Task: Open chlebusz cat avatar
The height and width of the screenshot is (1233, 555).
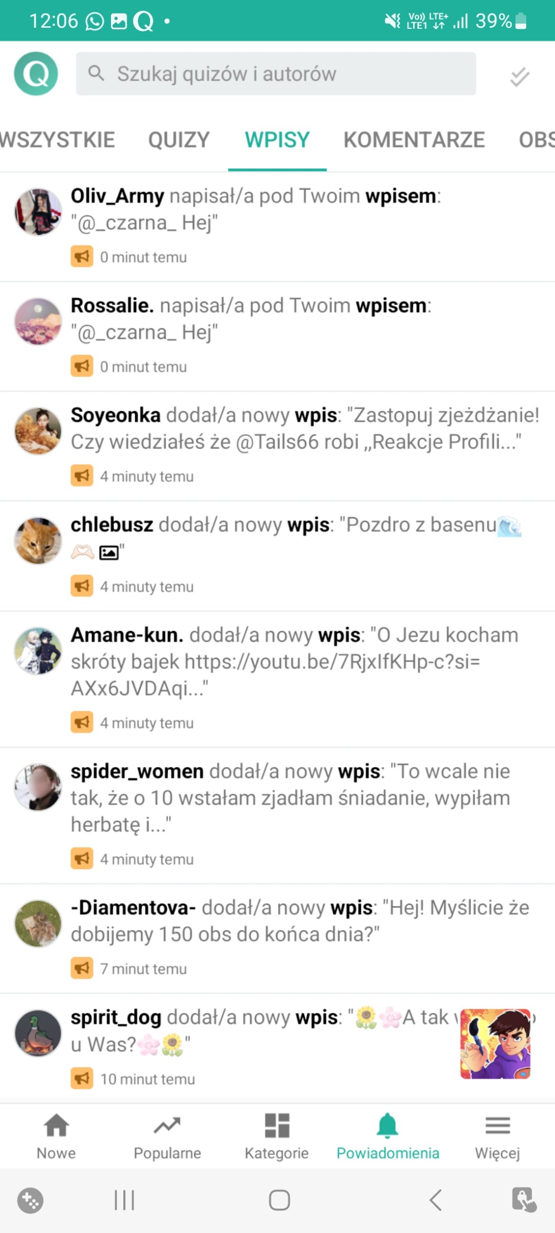Action: coord(38,541)
